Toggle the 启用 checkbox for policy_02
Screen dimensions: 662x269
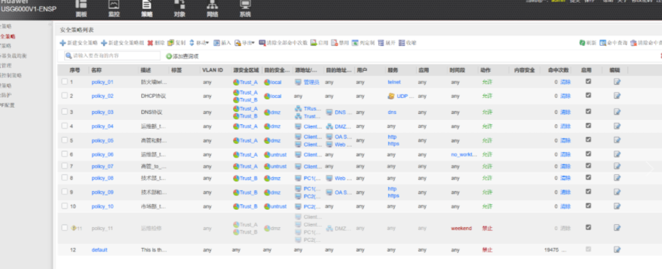coord(588,95)
